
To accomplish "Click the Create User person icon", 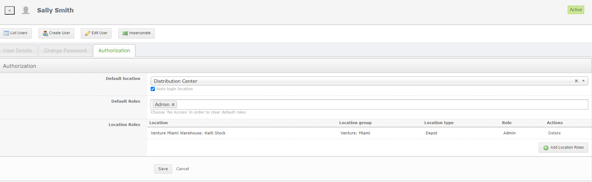I will click(46, 33).
